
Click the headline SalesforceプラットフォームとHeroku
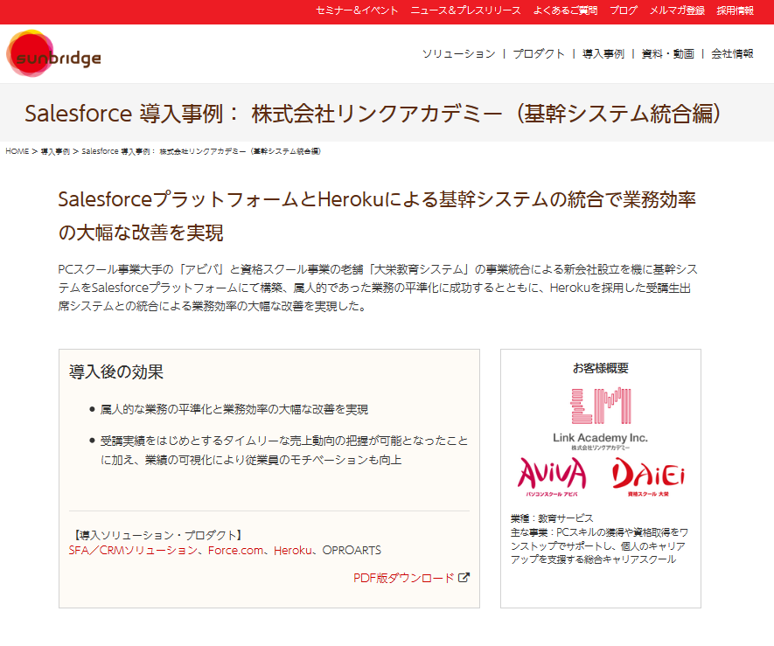pyautogui.click(x=377, y=216)
